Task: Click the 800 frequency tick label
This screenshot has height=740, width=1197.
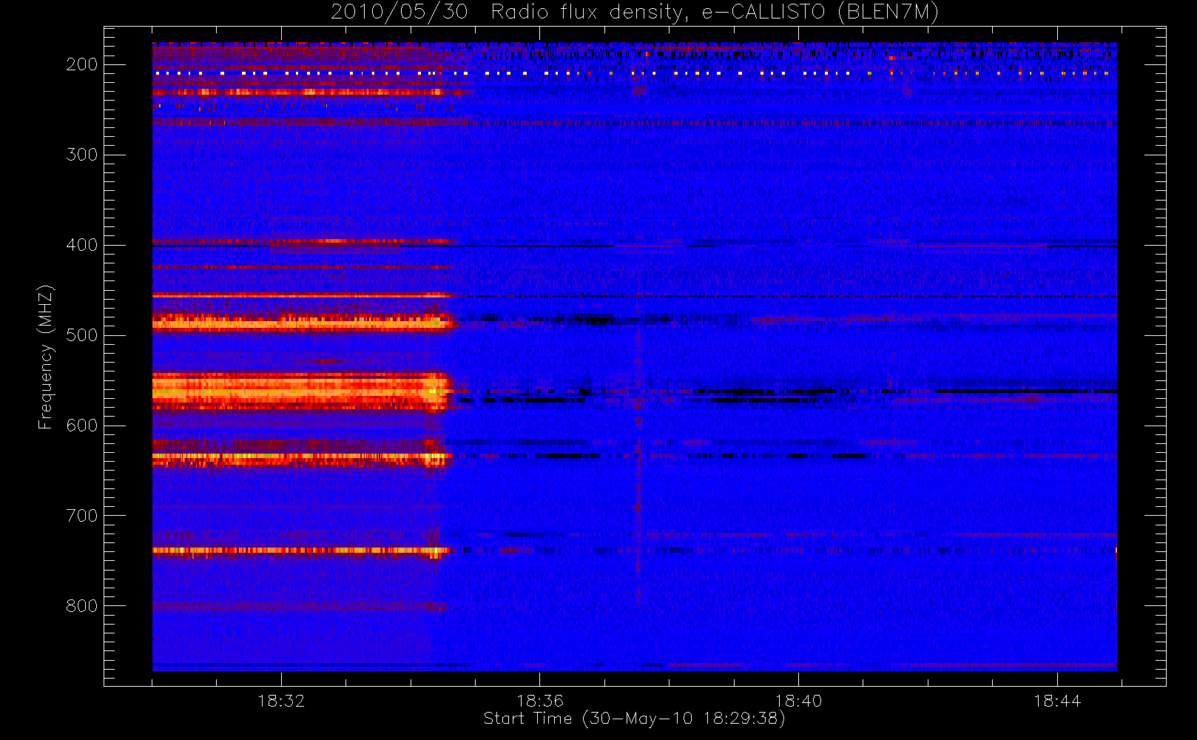Action: click(x=81, y=606)
